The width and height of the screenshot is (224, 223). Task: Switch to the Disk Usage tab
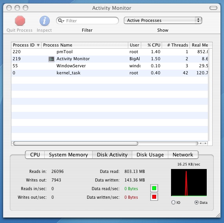point(150,155)
